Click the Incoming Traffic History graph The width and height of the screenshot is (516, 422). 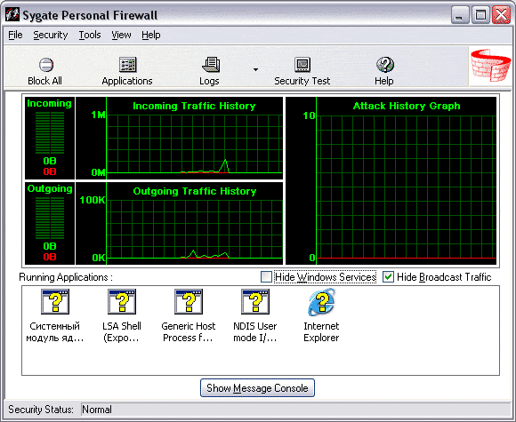180,138
